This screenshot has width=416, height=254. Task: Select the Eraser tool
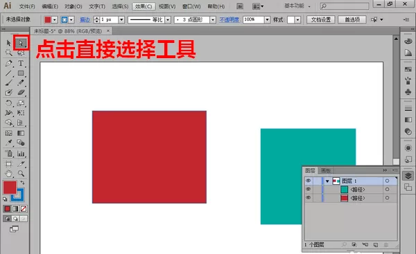tap(21, 93)
